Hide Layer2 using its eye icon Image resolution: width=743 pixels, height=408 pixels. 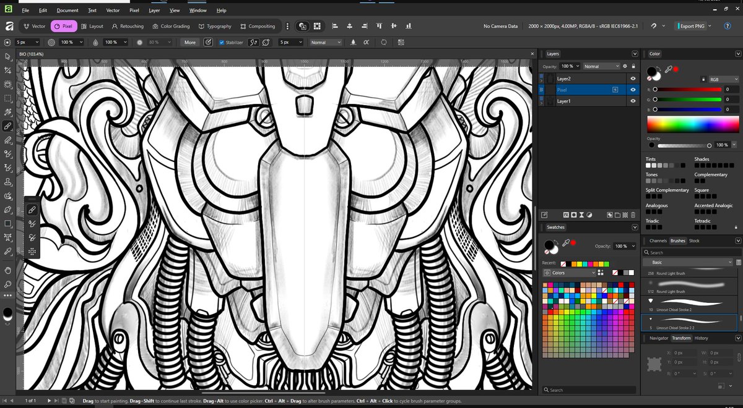click(633, 79)
